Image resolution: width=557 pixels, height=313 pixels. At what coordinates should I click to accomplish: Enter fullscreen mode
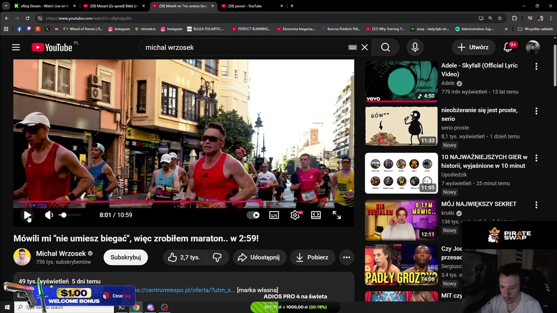pyautogui.click(x=337, y=215)
